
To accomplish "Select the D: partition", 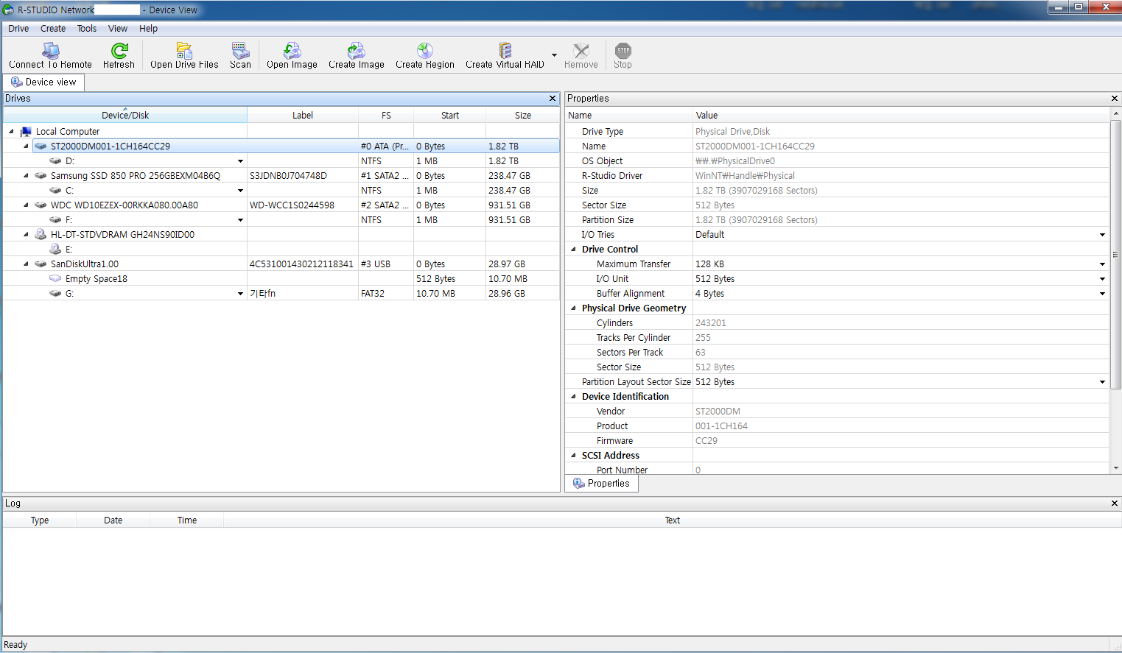I will click(70, 161).
